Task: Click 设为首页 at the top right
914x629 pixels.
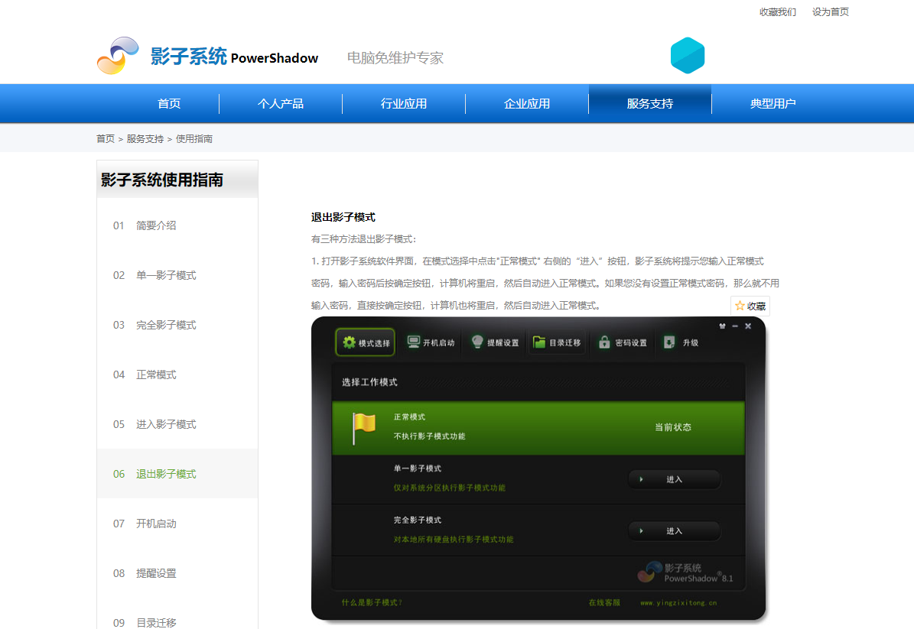Action: [830, 11]
